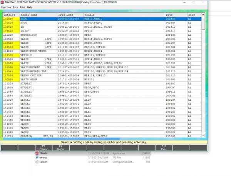Select the version file name in Explorer
The image size is (231, 176).
click(43, 162)
